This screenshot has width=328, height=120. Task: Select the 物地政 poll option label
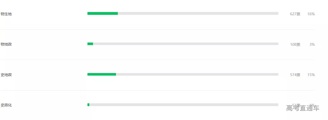pyautogui.click(x=6, y=44)
